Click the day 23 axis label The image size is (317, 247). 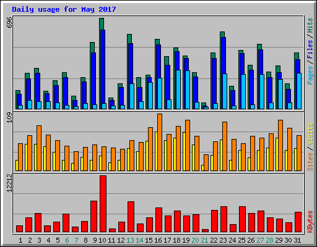[223, 240]
